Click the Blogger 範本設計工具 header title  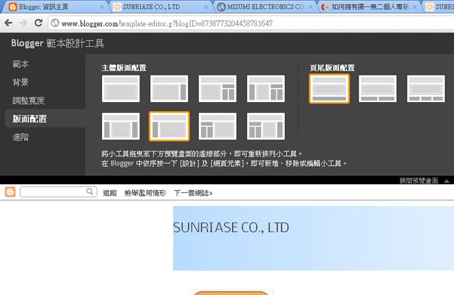click(x=57, y=43)
